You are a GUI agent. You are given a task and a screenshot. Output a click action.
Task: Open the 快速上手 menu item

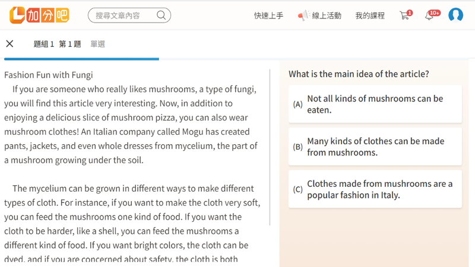click(268, 16)
